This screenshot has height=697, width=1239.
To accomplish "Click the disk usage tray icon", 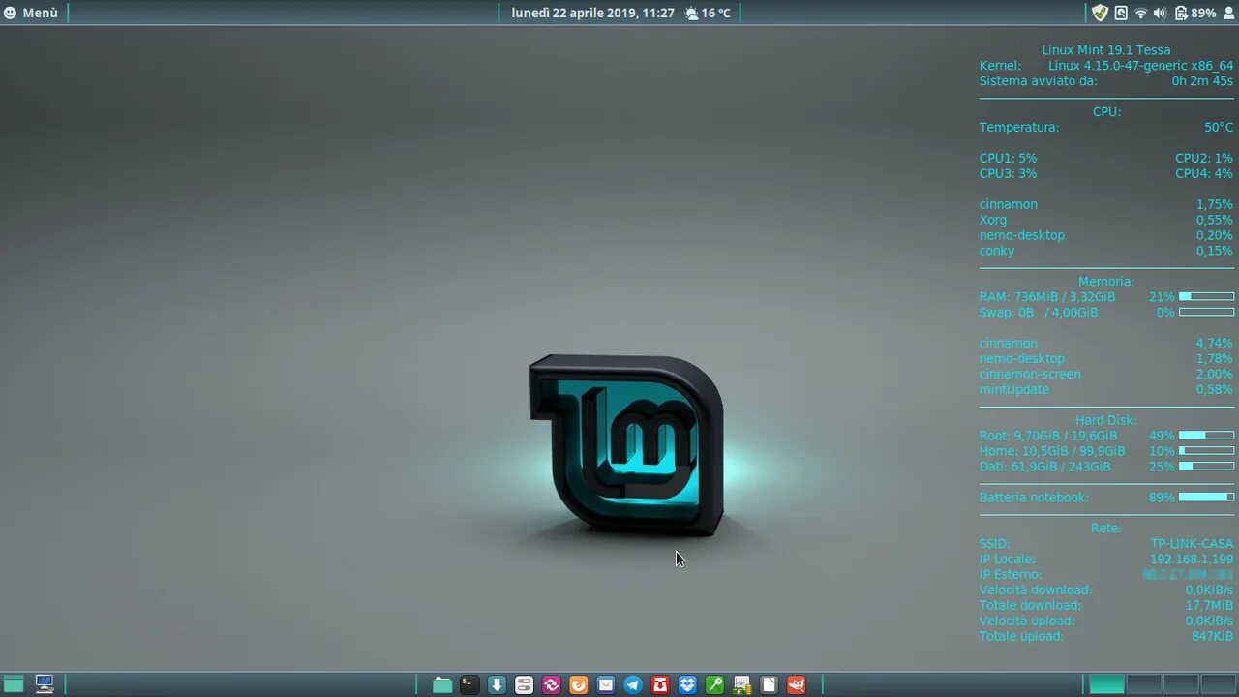I will [x=1121, y=13].
